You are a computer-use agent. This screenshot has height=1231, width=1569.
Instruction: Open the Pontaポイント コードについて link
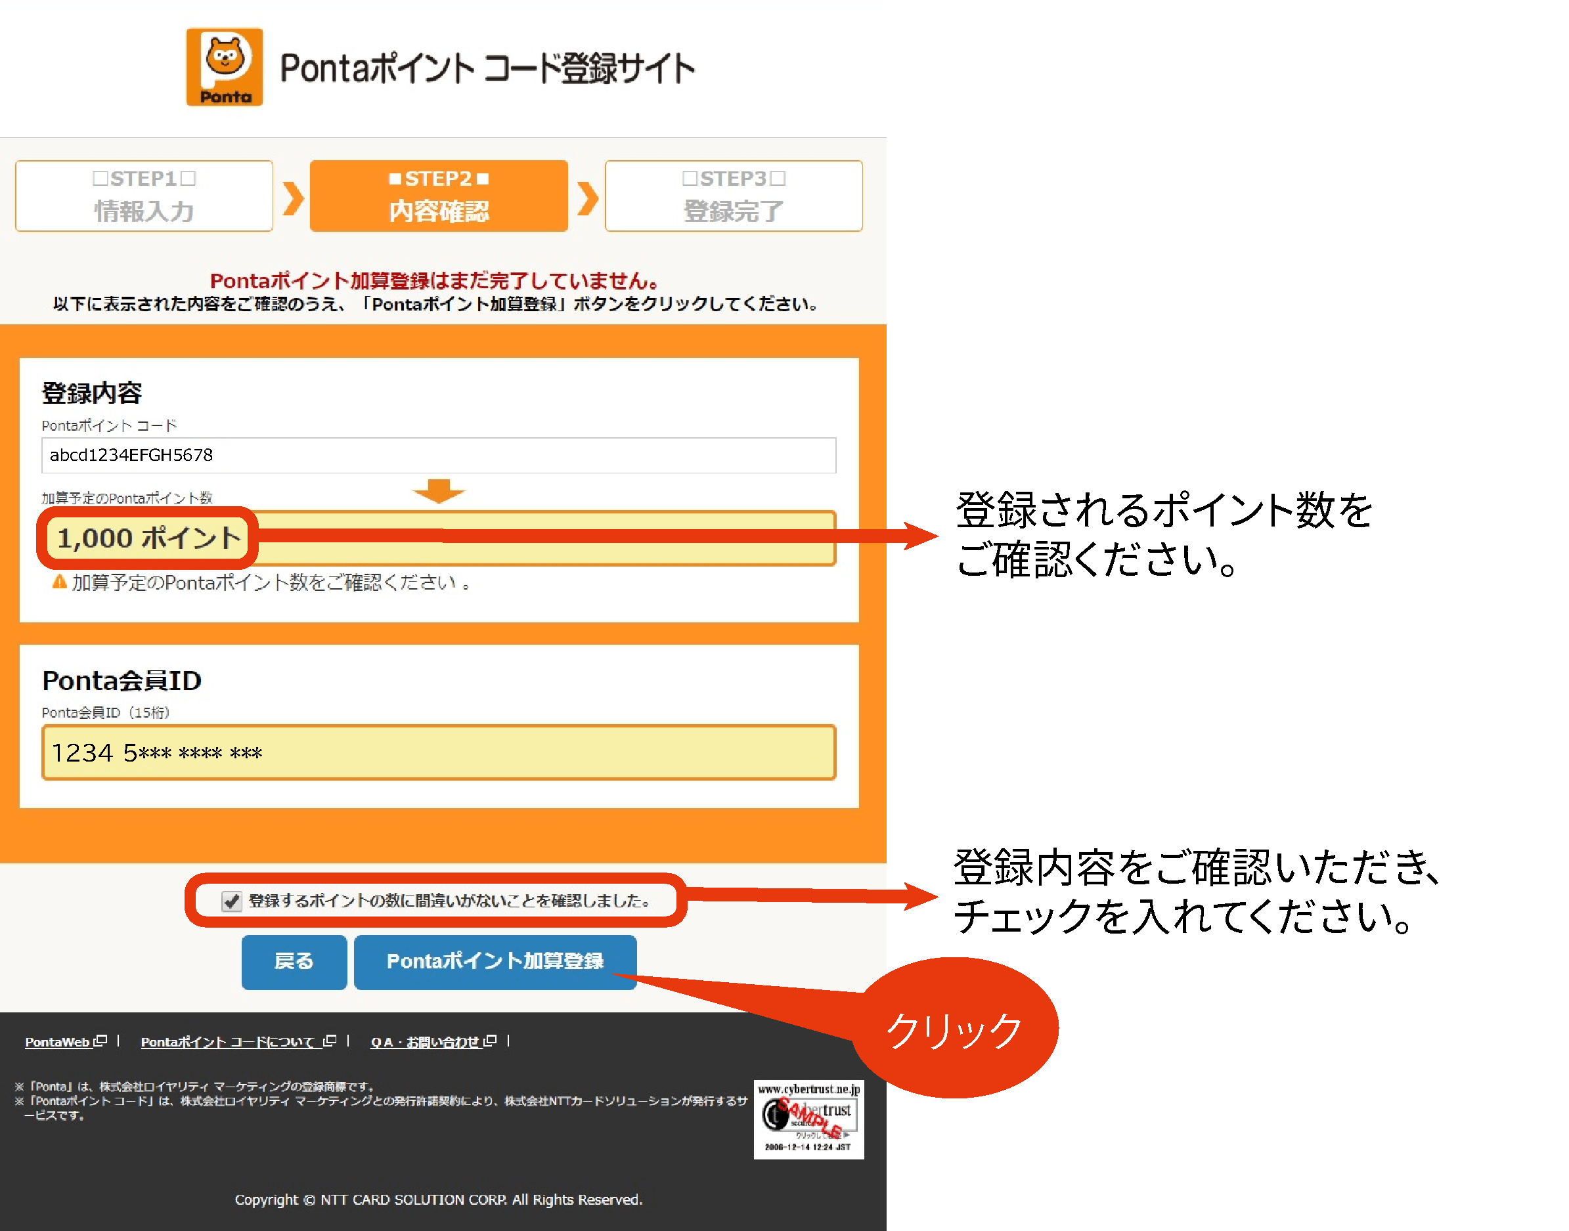tap(228, 1041)
